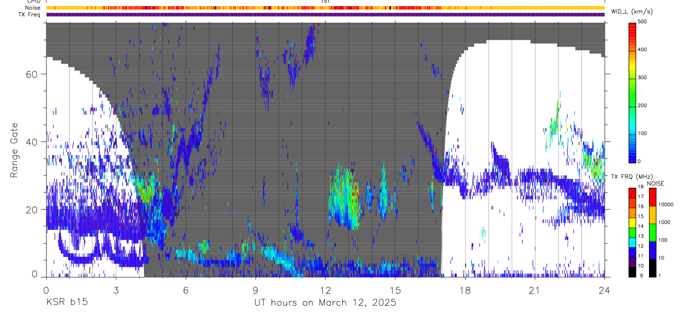The image size is (680, 314).
Task: Click the '12' tick on the frequency scale
Action: 641,246
